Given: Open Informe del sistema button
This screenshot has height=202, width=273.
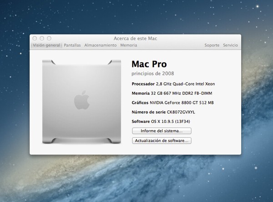Looking at the screenshot, I should point(162,131).
